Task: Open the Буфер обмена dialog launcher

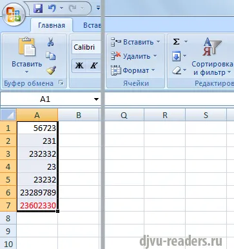Action: point(61,83)
